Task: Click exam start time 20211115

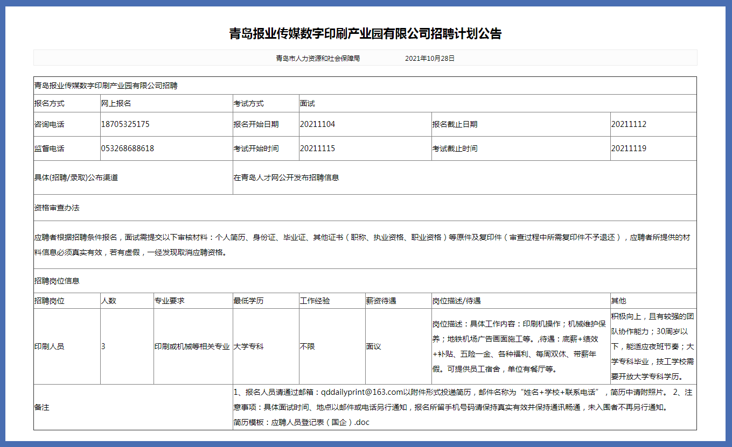Action: point(317,148)
